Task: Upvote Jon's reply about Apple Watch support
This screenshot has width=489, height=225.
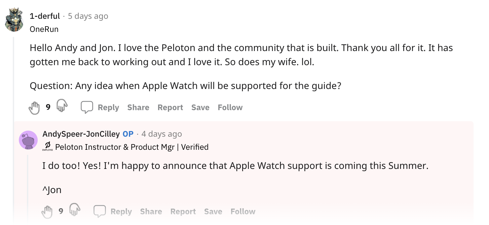Action: coord(47,212)
